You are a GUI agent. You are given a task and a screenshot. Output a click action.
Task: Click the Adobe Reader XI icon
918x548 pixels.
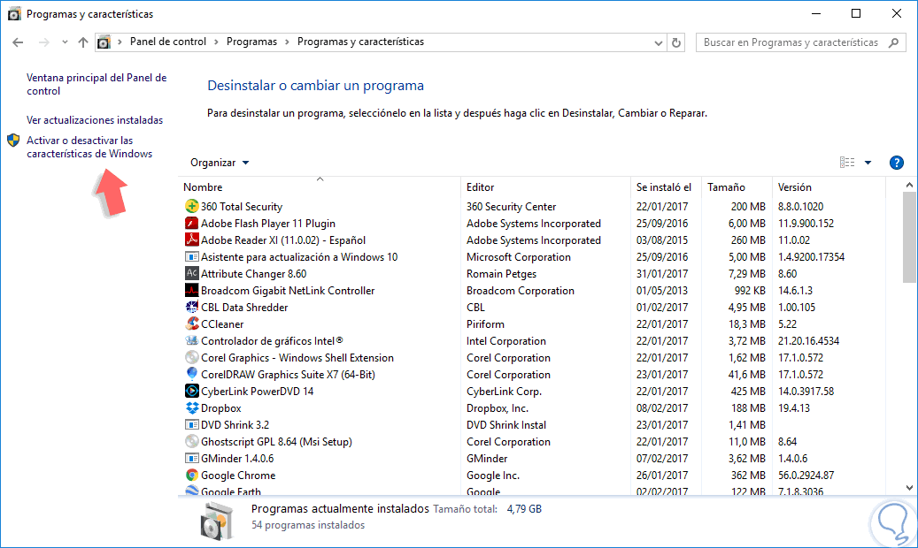(191, 240)
